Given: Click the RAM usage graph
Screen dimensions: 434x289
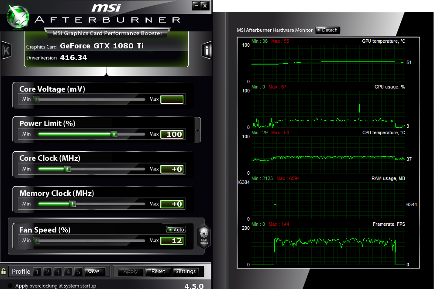Looking at the screenshot, I should 328,201.
